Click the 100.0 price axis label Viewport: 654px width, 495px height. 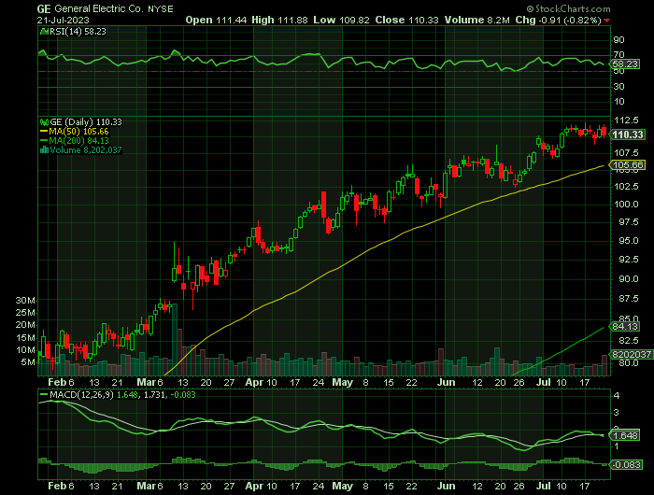click(626, 205)
